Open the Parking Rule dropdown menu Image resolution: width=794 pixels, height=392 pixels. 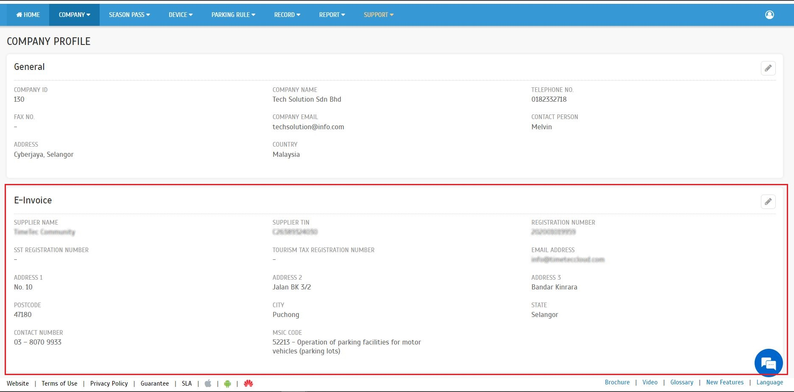point(233,15)
